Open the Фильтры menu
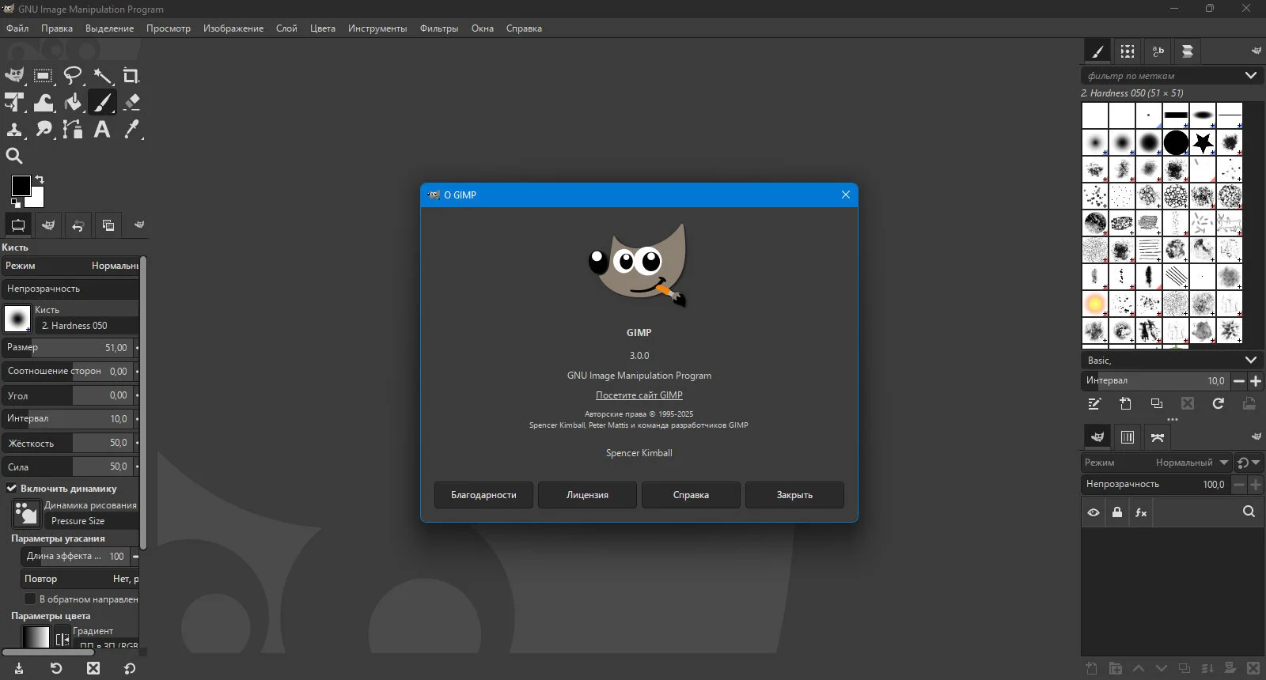1266x680 pixels. (439, 28)
